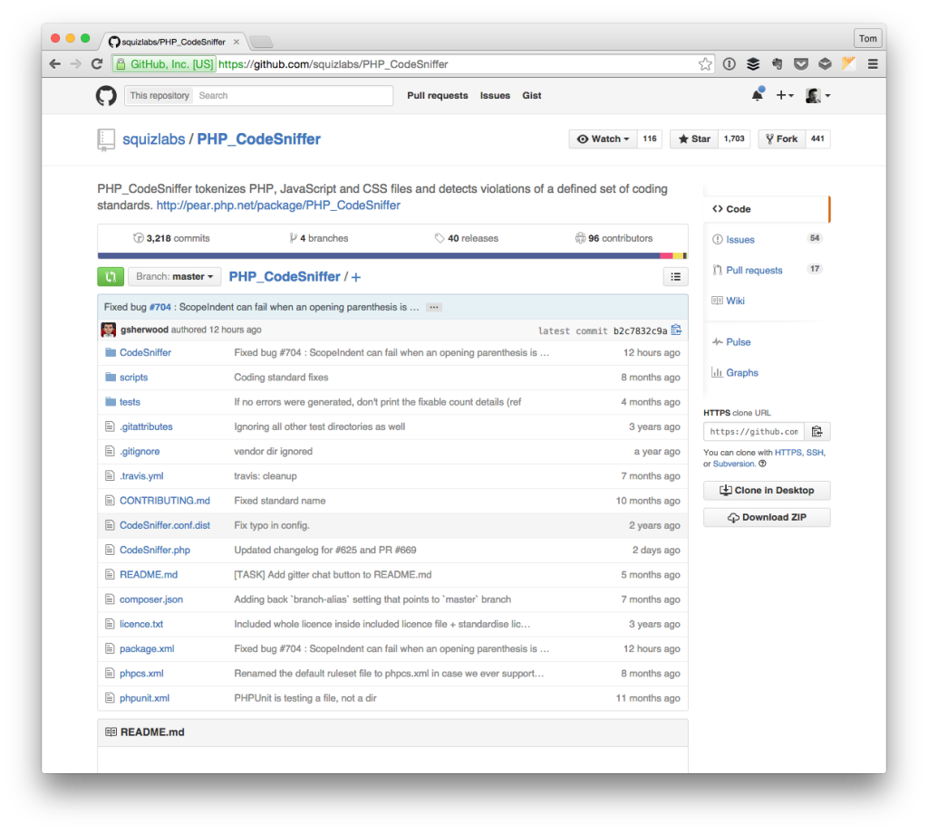Open the .travis.yml file
This screenshot has height=833, width=928.
(x=141, y=476)
